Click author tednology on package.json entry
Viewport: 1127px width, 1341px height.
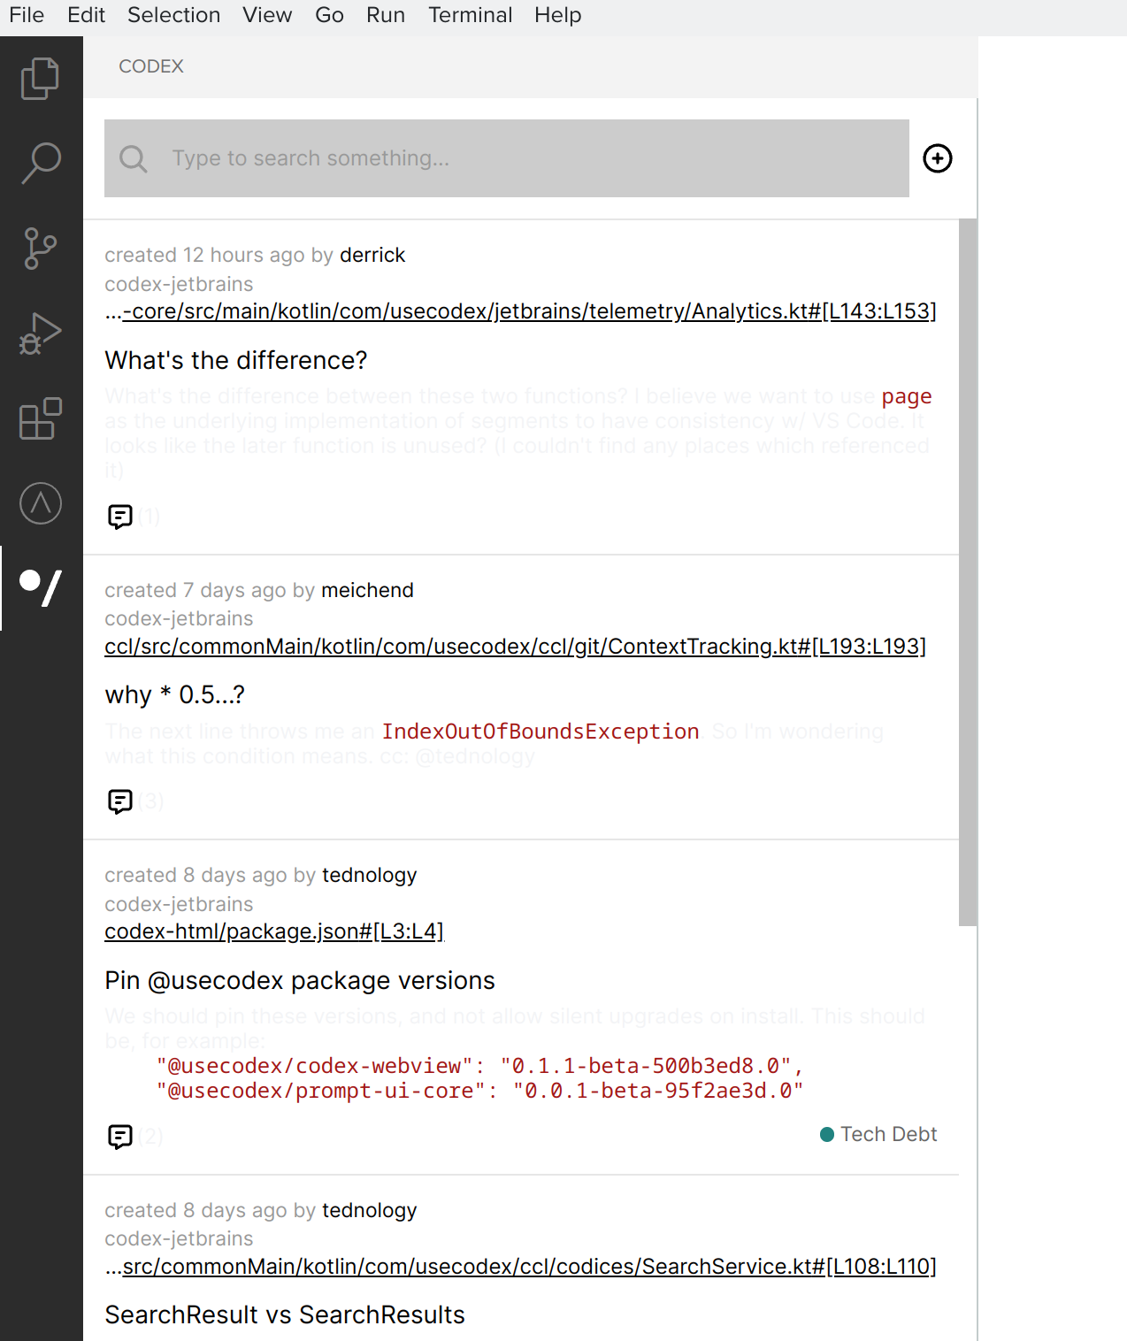(x=369, y=875)
